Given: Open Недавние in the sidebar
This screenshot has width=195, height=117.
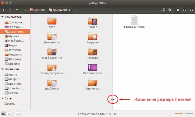Looking at the screenshot, I should tap(15, 55).
